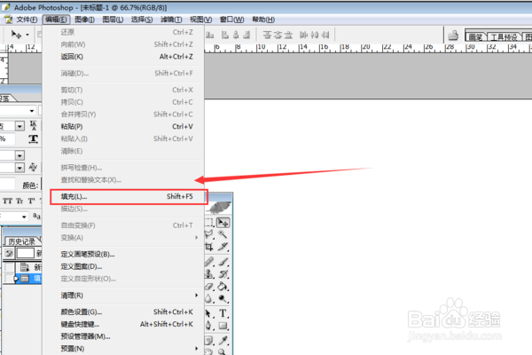This screenshot has height=355, width=532.
Task: Select the Zoom magnifier tool
Action: click(x=223, y=351)
